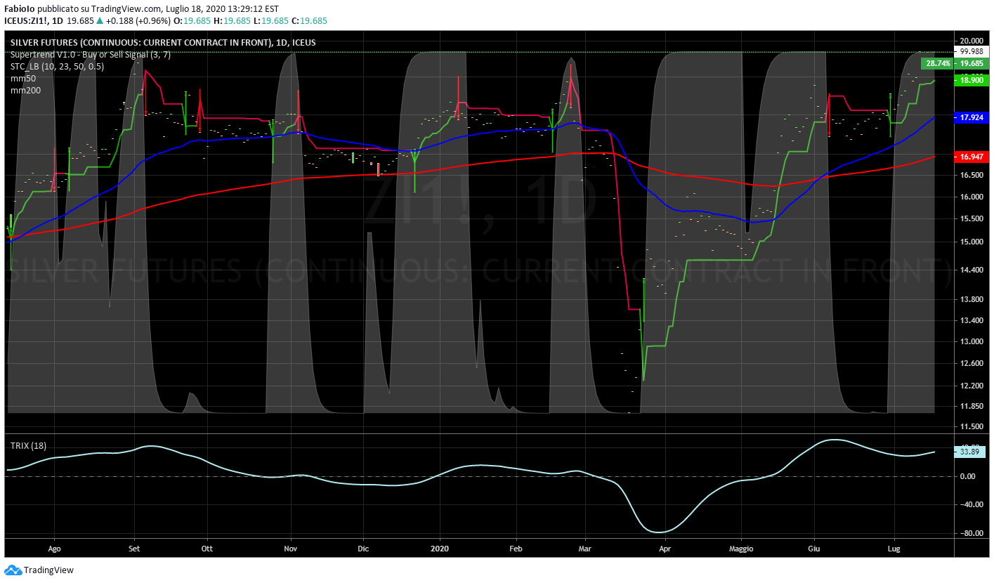Click the Giu month on time axis
The width and height of the screenshot is (994, 583).
(x=814, y=548)
